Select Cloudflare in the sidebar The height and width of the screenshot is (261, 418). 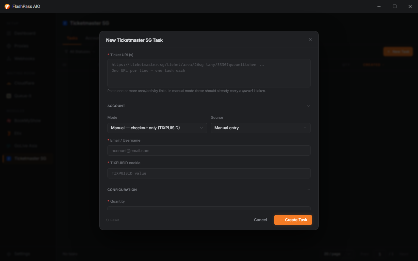tap(27, 83)
